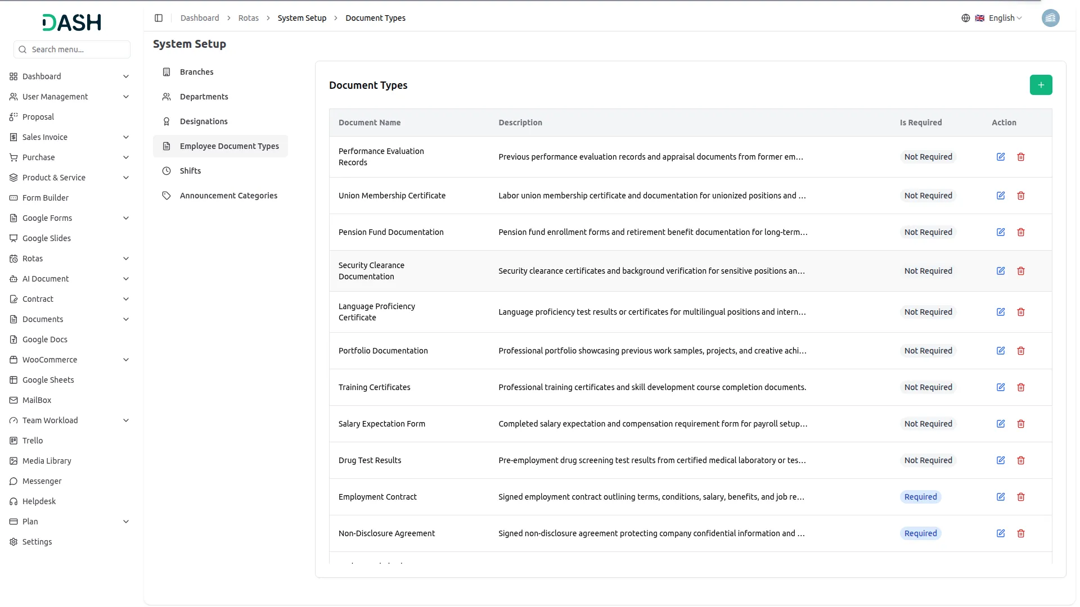Screen dimensions: 1080x607
Task: Delete the Training Certificates document type
Action: (1021, 387)
